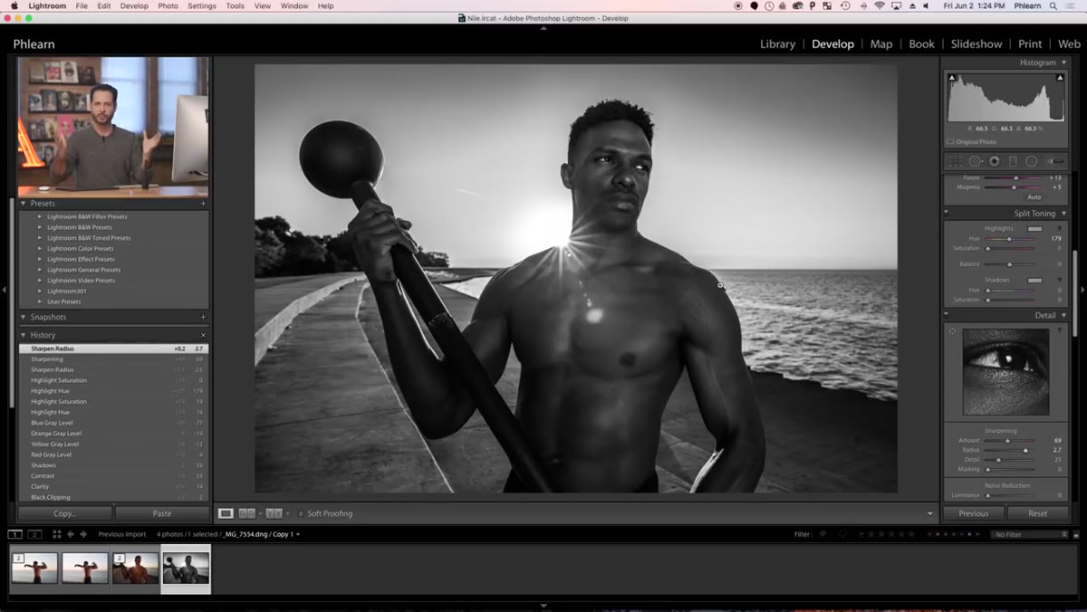The width and height of the screenshot is (1087, 612).
Task: Go back with the filmstrip left arrow
Action: 71,534
